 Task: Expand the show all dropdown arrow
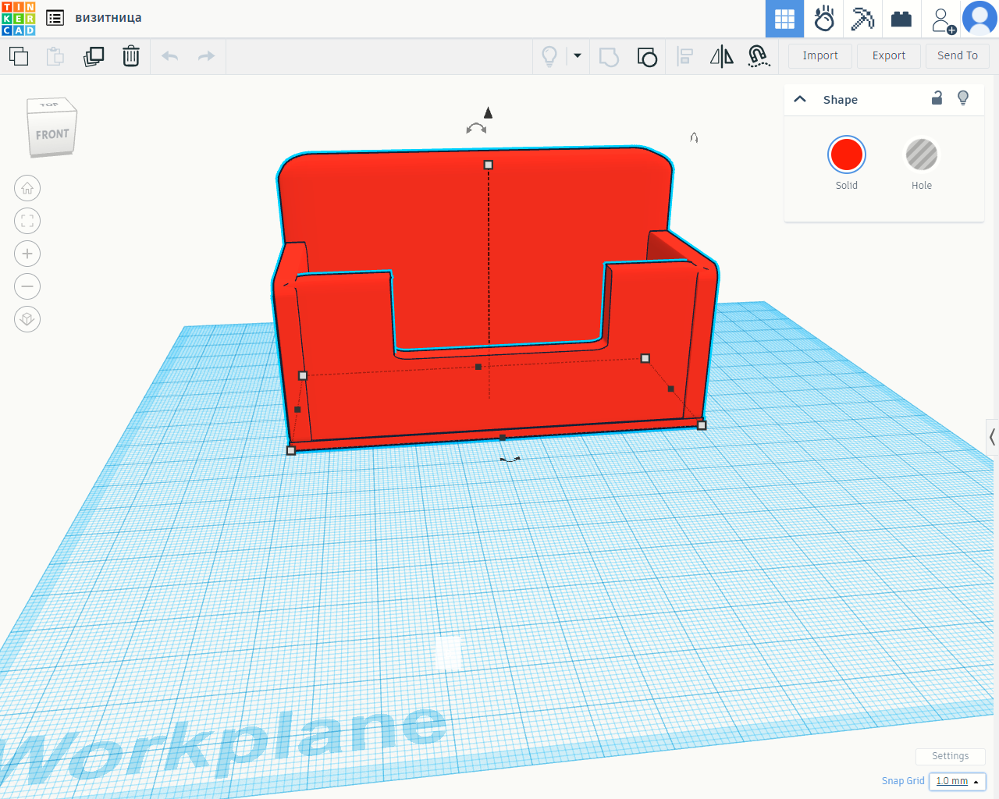(578, 55)
